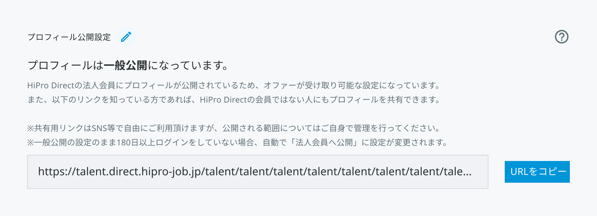Click the bold 一般公開 status text

click(x=126, y=65)
